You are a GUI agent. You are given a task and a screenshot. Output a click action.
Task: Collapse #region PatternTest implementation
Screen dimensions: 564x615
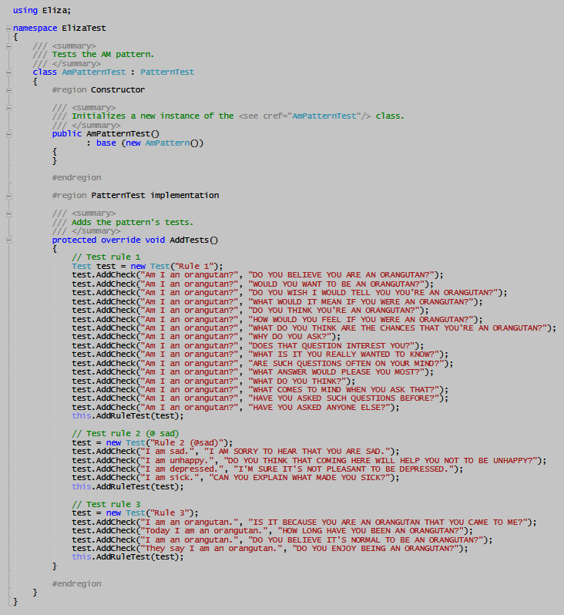pos(8,196)
